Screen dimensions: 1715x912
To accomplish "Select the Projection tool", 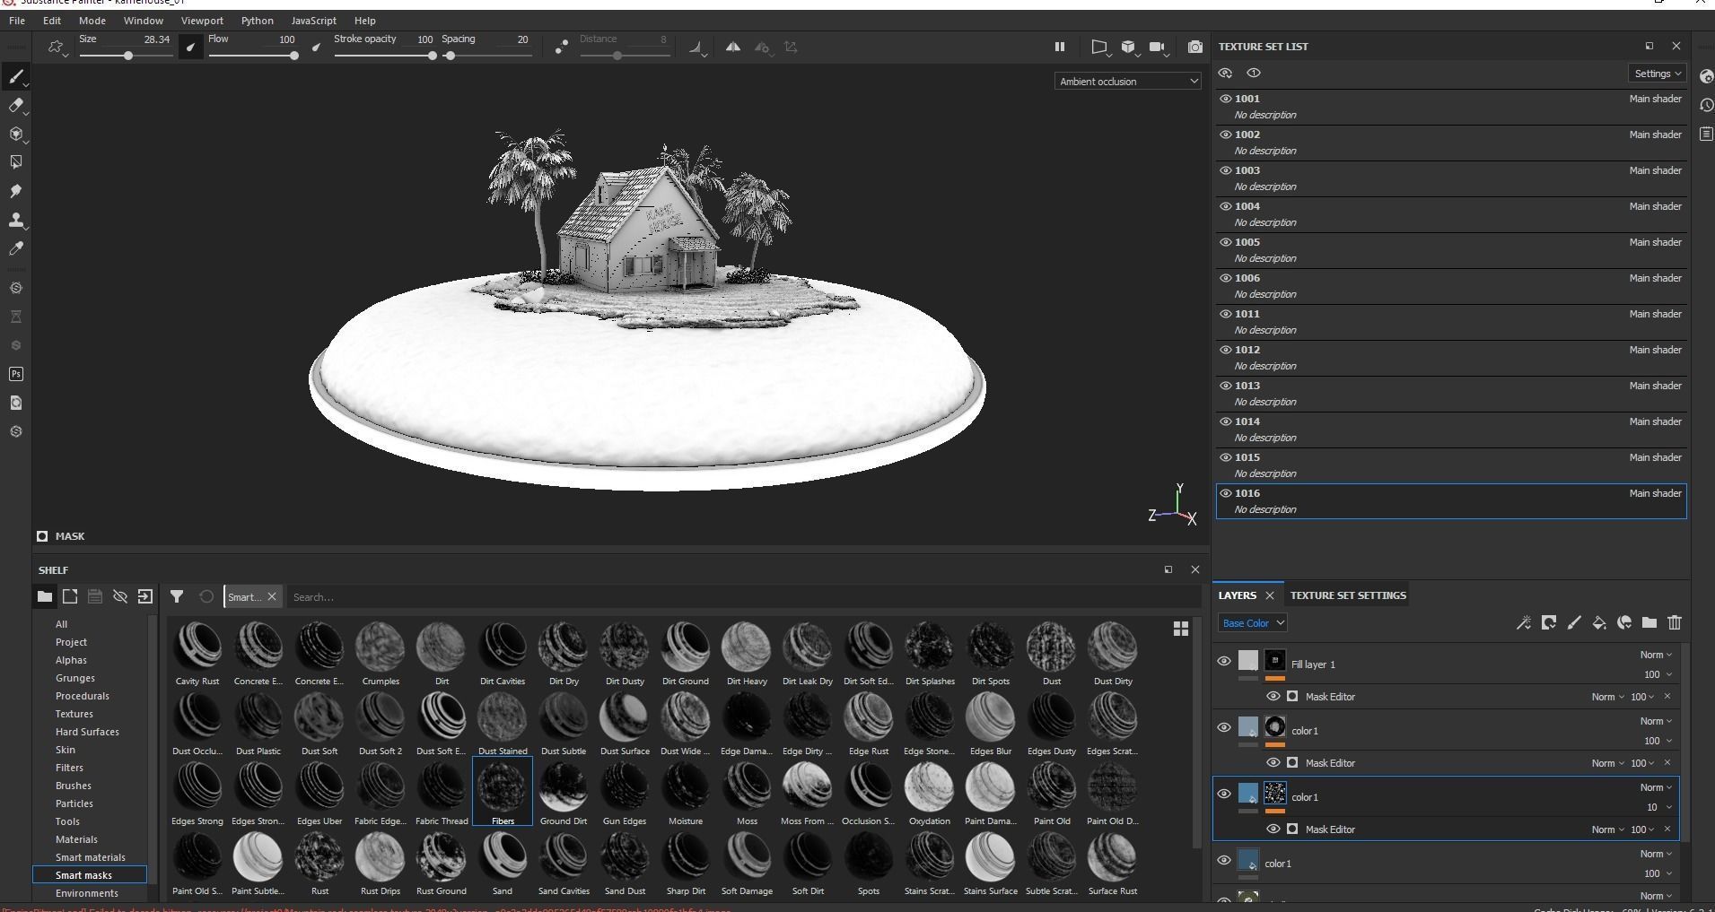I will (16, 135).
